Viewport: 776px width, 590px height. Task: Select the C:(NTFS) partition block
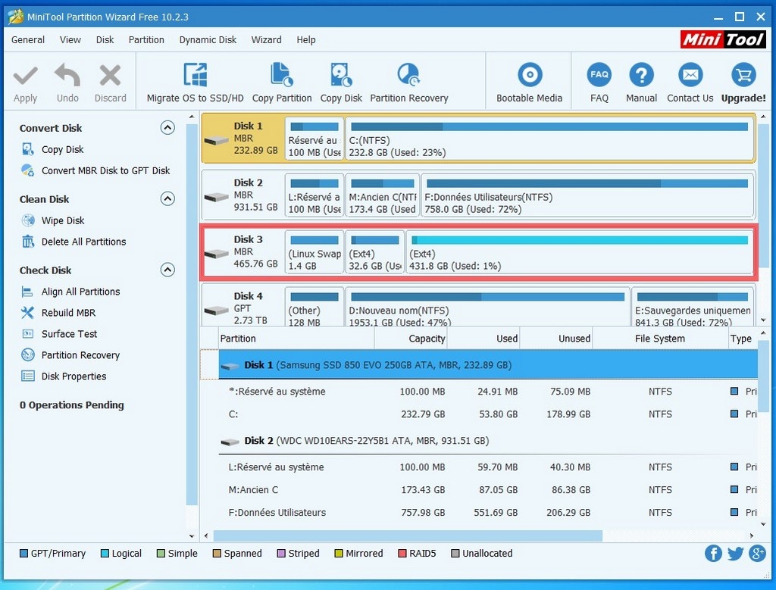[549, 139]
